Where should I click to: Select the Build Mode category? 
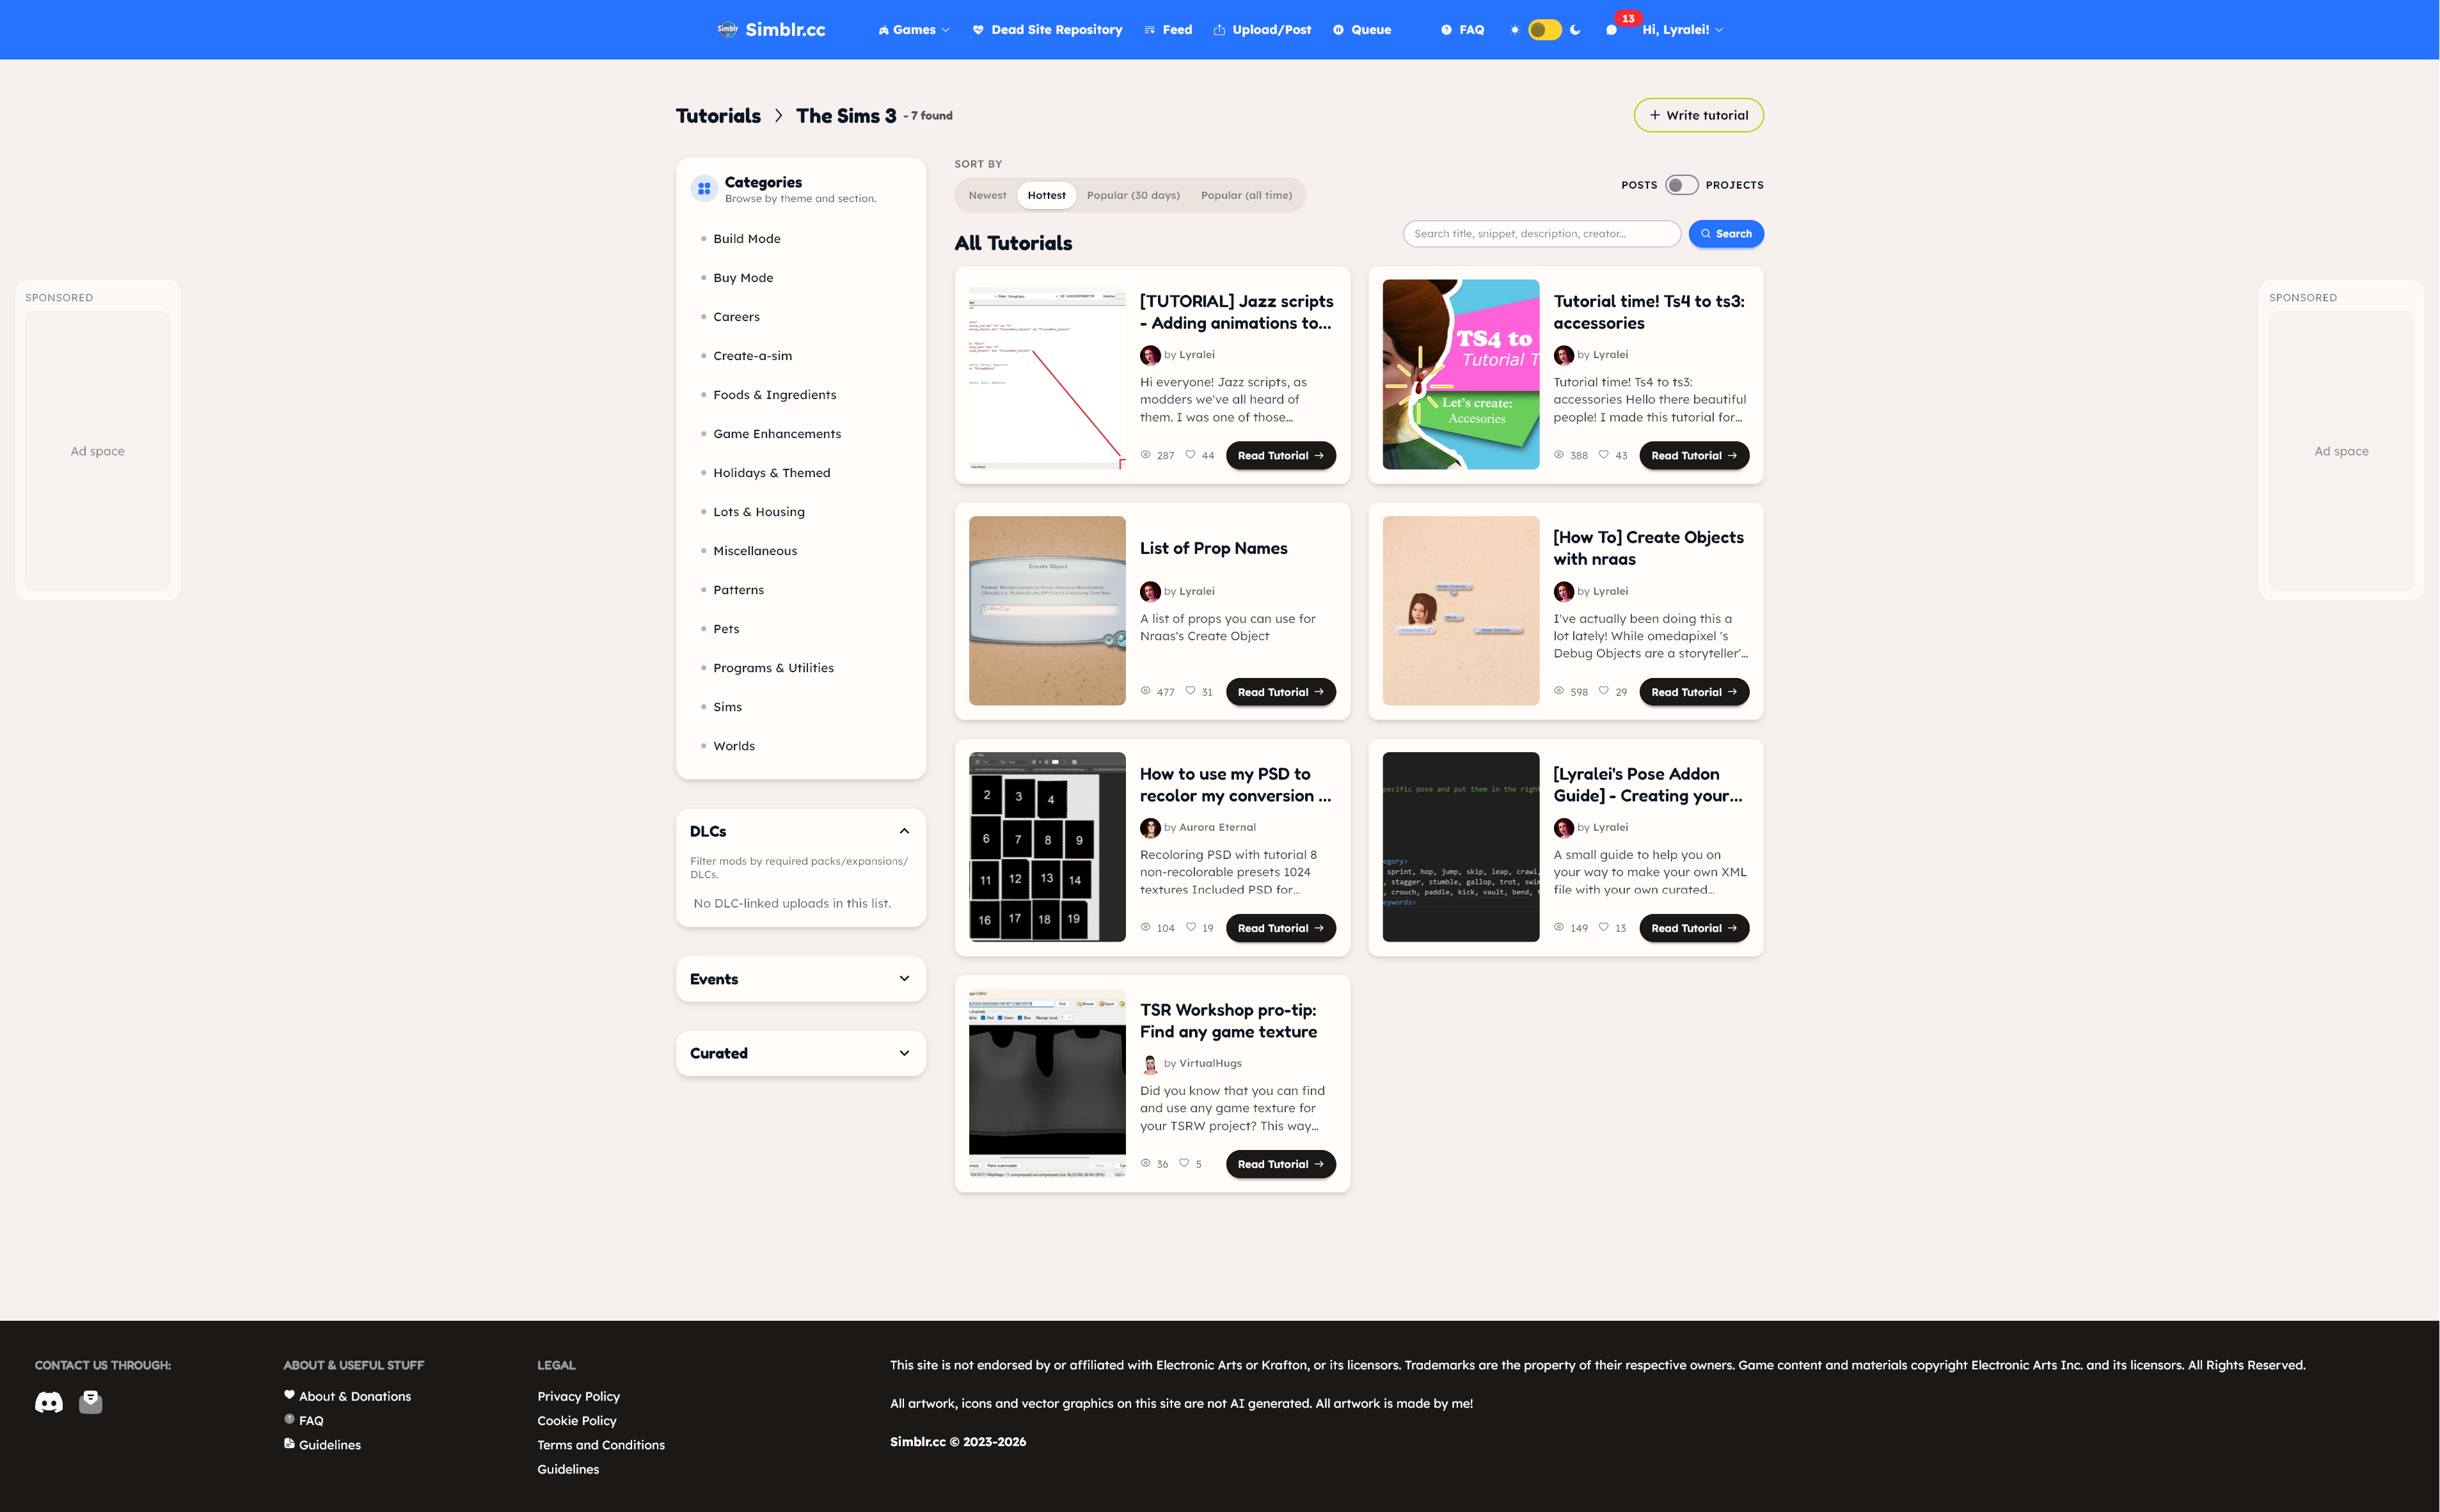click(x=747, y=239)
